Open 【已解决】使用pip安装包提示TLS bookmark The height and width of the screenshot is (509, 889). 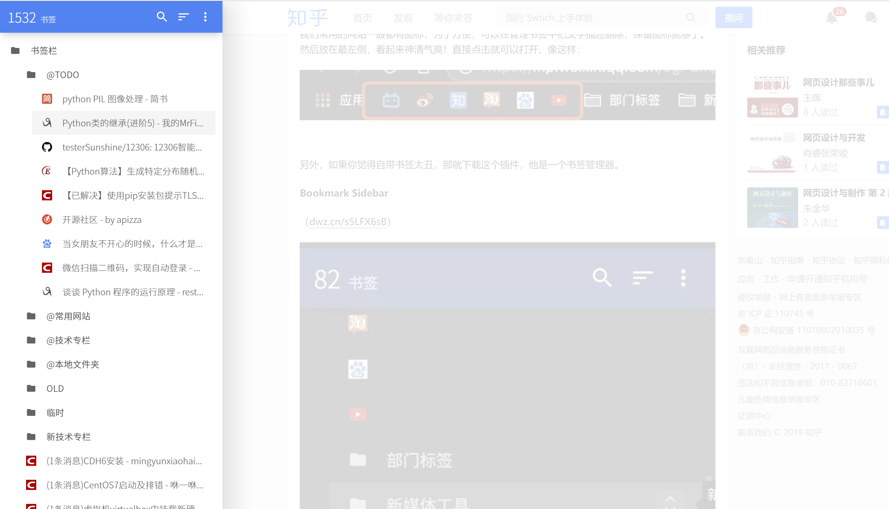[124, 195]
